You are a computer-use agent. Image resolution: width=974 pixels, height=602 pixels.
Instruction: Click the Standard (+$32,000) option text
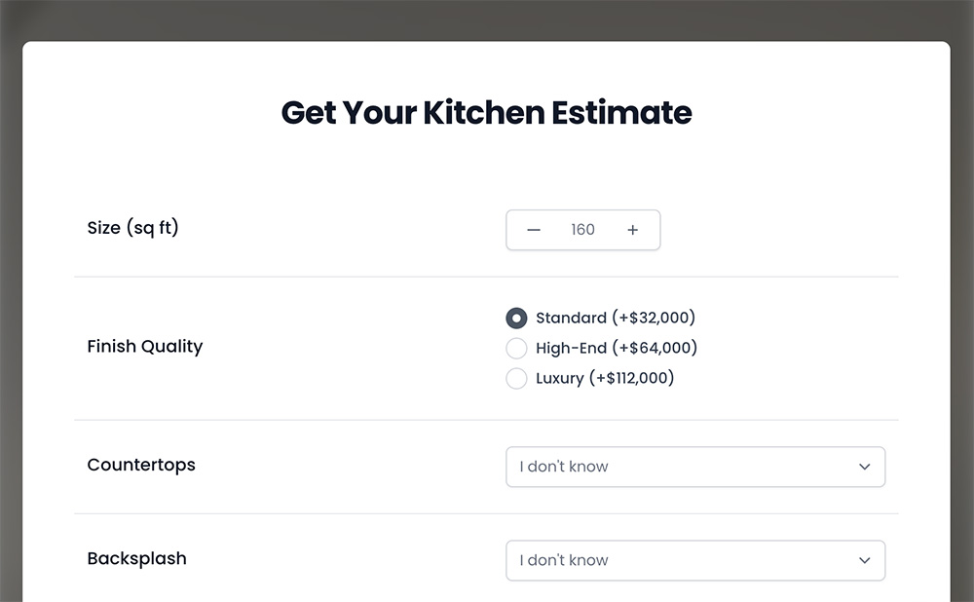point(615,318)
